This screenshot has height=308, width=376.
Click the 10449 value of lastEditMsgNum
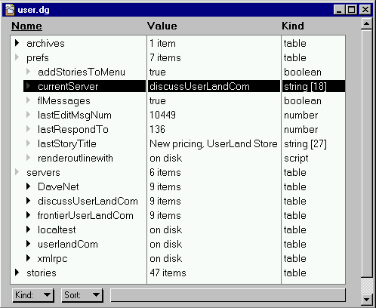tap(162, 115)
